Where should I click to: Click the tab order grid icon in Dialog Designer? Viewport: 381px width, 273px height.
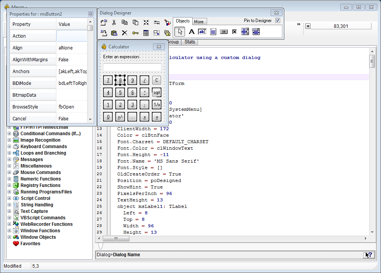(146, 33)
